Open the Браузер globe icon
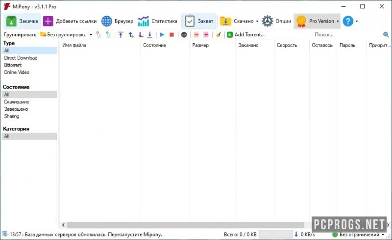Image resolution: width=392 pixels, height=240 pixels. [x=107, y=21]
